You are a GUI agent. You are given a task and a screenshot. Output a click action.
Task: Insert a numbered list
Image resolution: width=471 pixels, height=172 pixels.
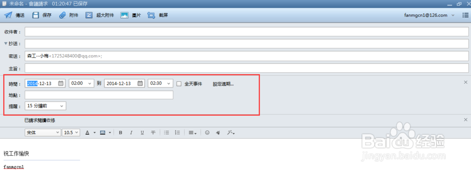click(x=177, y=133)
